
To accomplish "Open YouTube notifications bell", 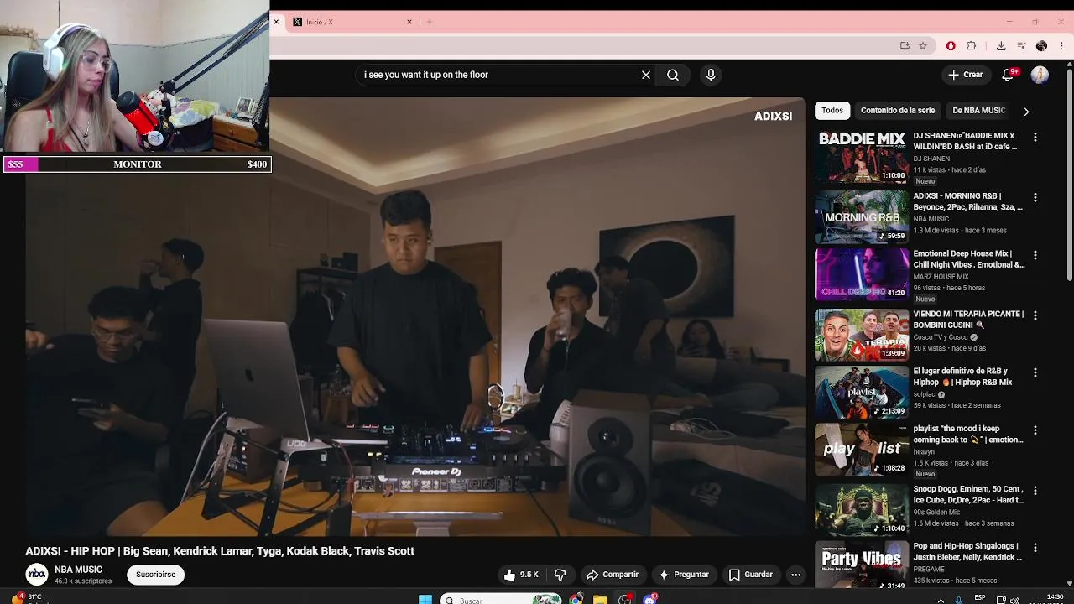I will coord(1009,75).
